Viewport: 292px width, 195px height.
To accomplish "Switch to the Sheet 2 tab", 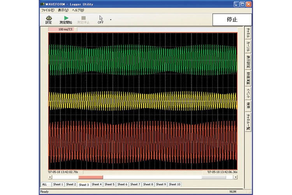I will click(71, 184).
